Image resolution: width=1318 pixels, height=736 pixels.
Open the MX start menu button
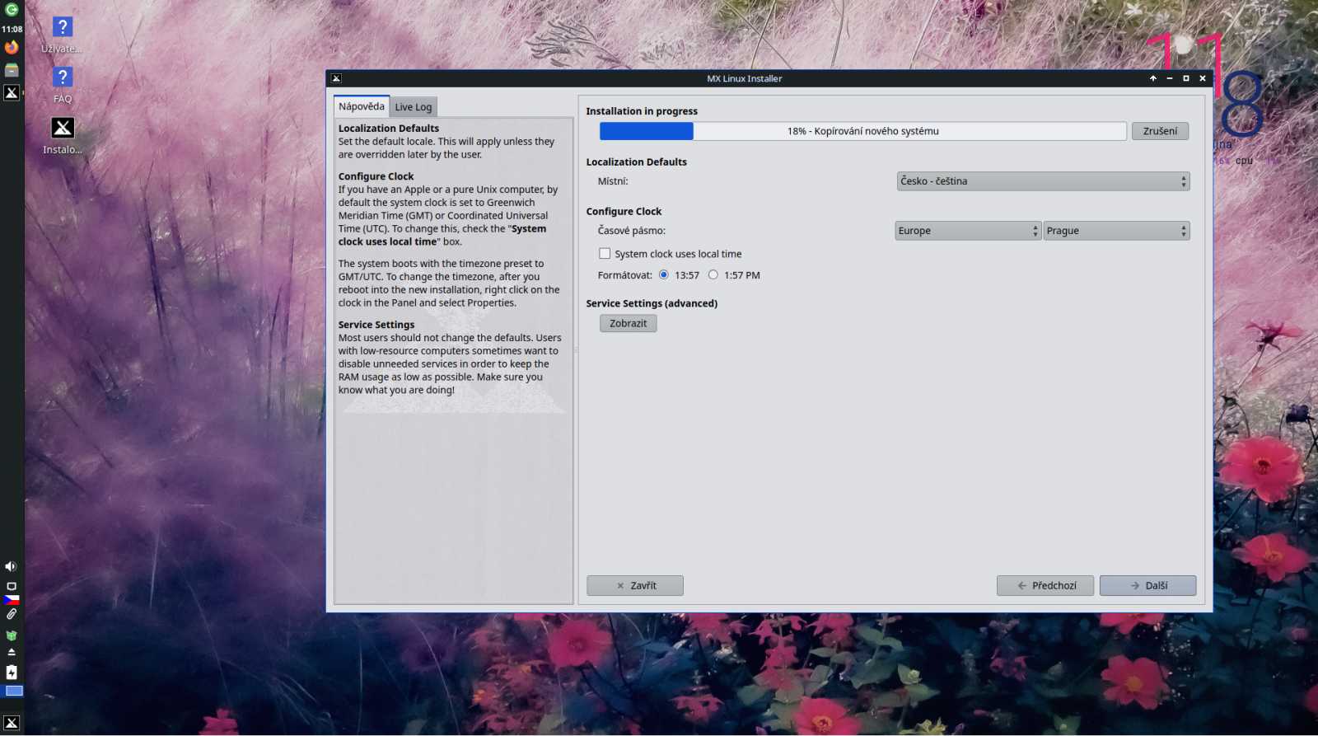click(x=12, y=723)
